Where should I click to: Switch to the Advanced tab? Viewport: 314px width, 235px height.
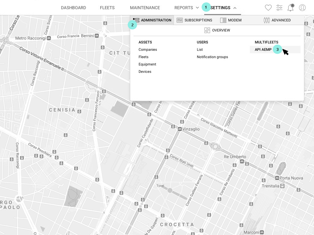tap(277, 20)
